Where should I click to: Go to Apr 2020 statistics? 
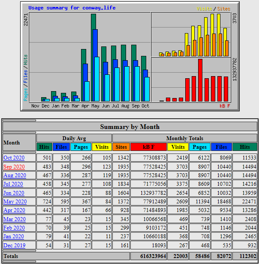[14, 210]
